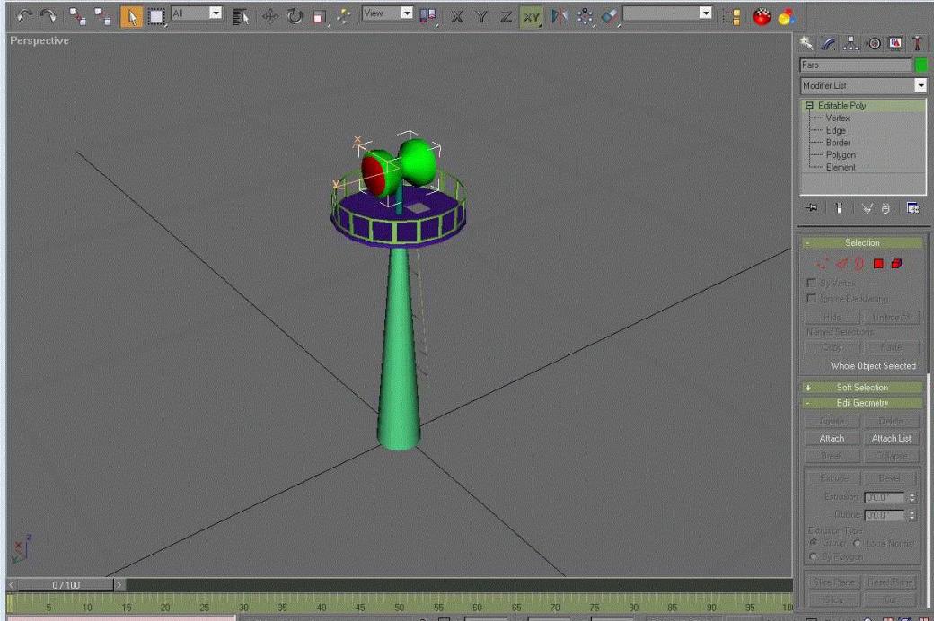Click the Attach List button
Image resolution: width=934 pixels, height=621 pixels.
pyautogui.click(x=891, y=438)
